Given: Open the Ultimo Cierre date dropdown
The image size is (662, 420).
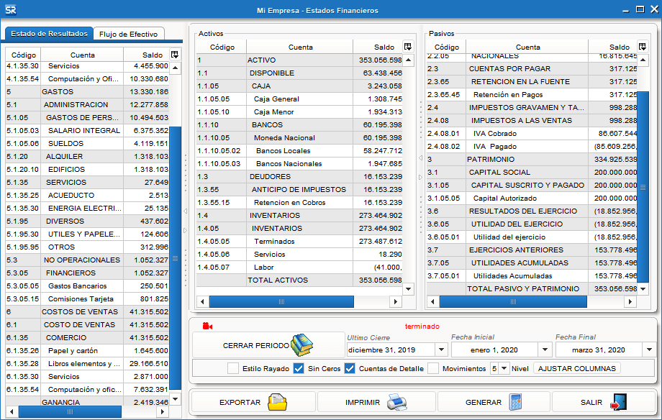Looking at the screenshot, I should coord(441,350).
